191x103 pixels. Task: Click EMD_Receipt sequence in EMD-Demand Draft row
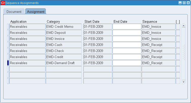click(x=158, y=63)
